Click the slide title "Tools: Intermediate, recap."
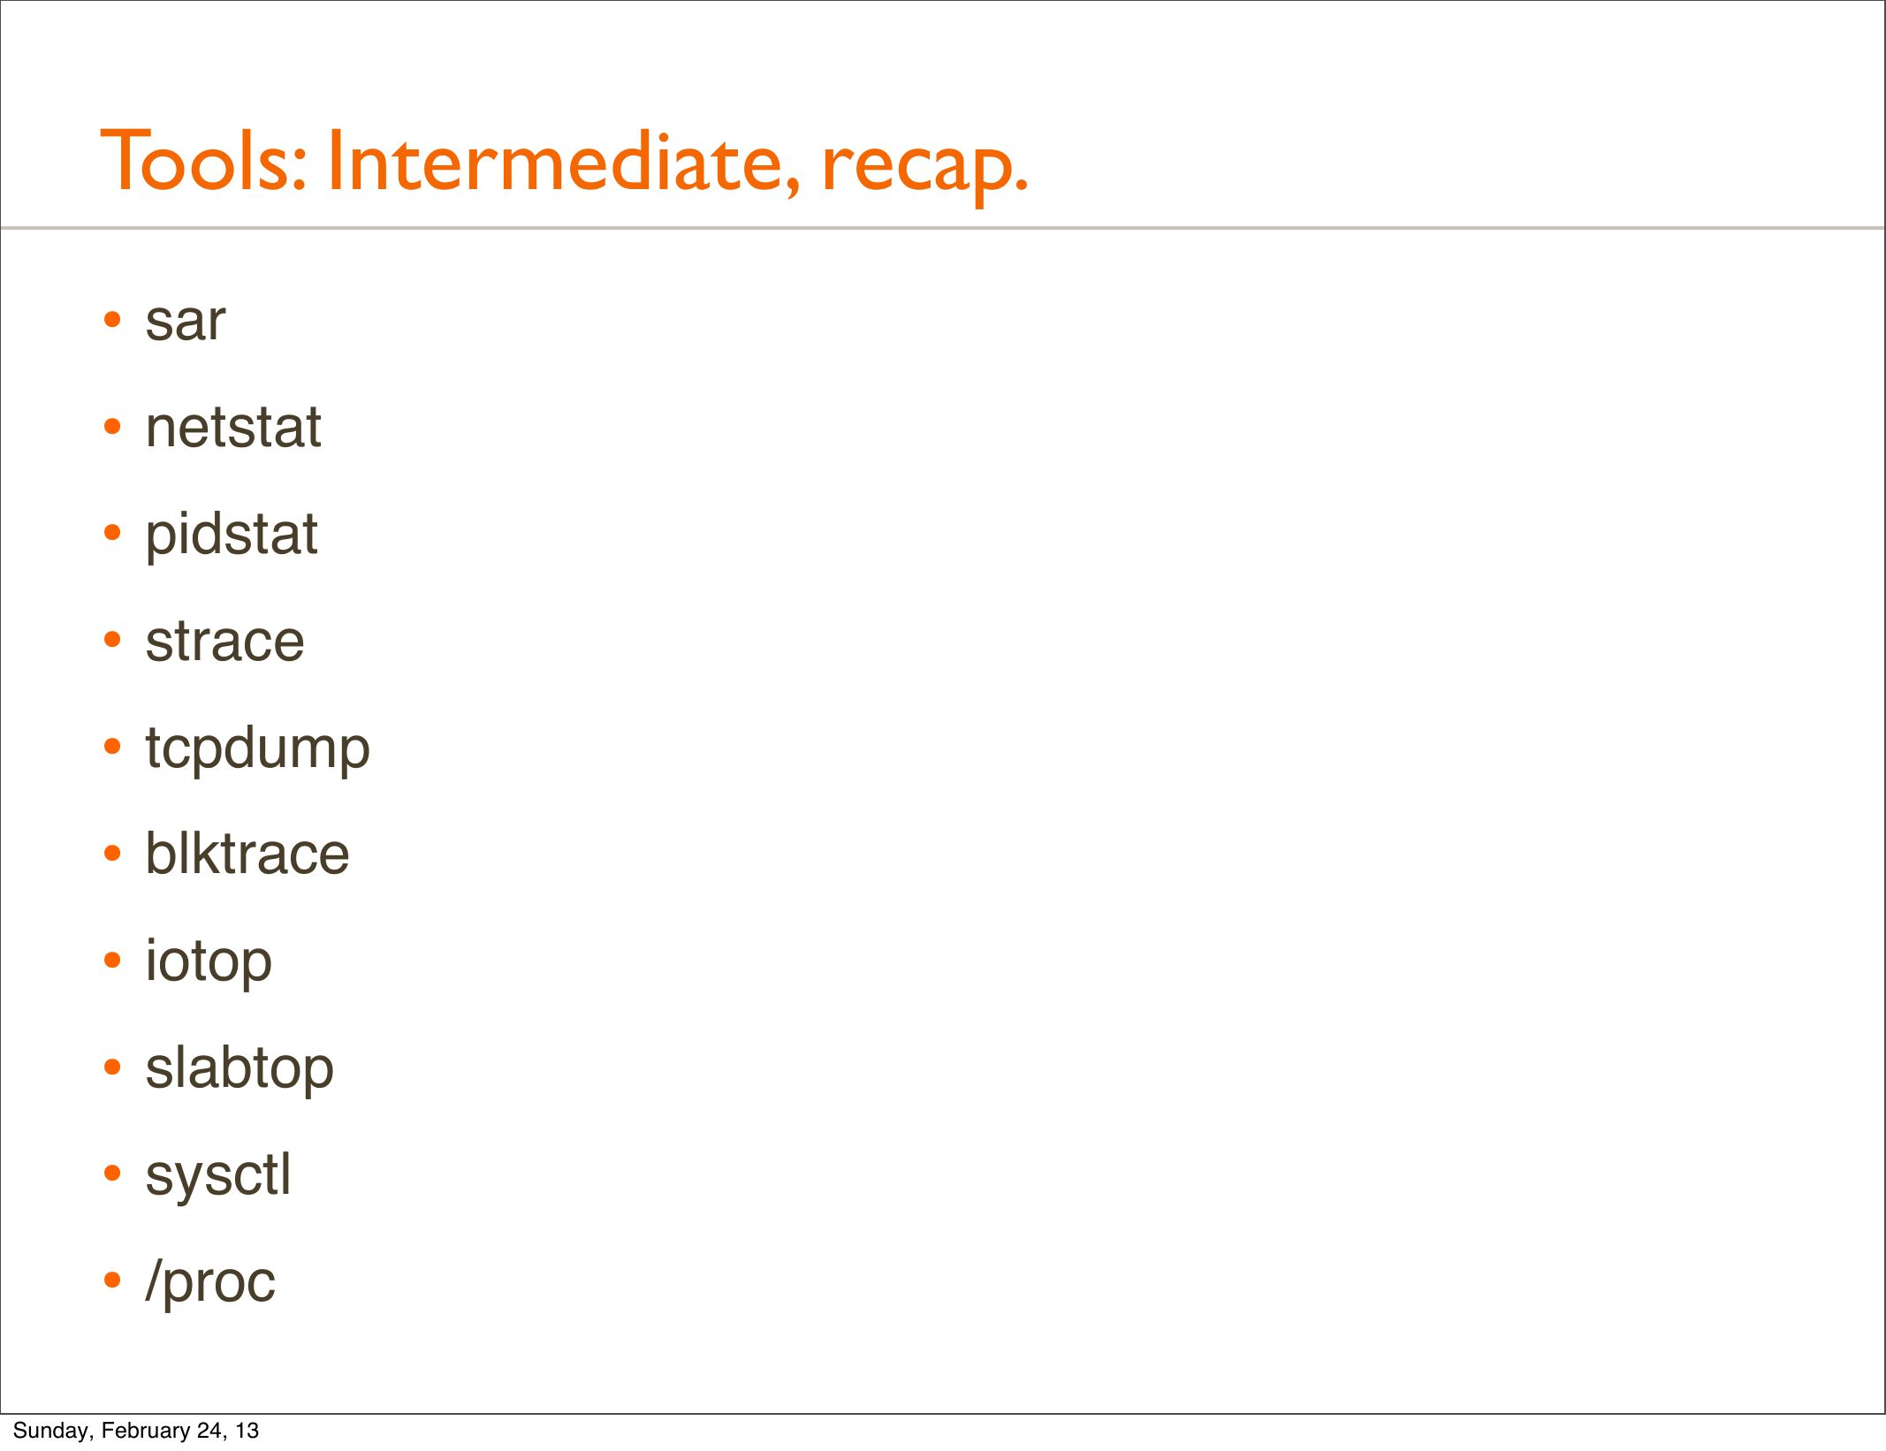The width and height of the screenshot is (1886, 1451). [564, 162]
